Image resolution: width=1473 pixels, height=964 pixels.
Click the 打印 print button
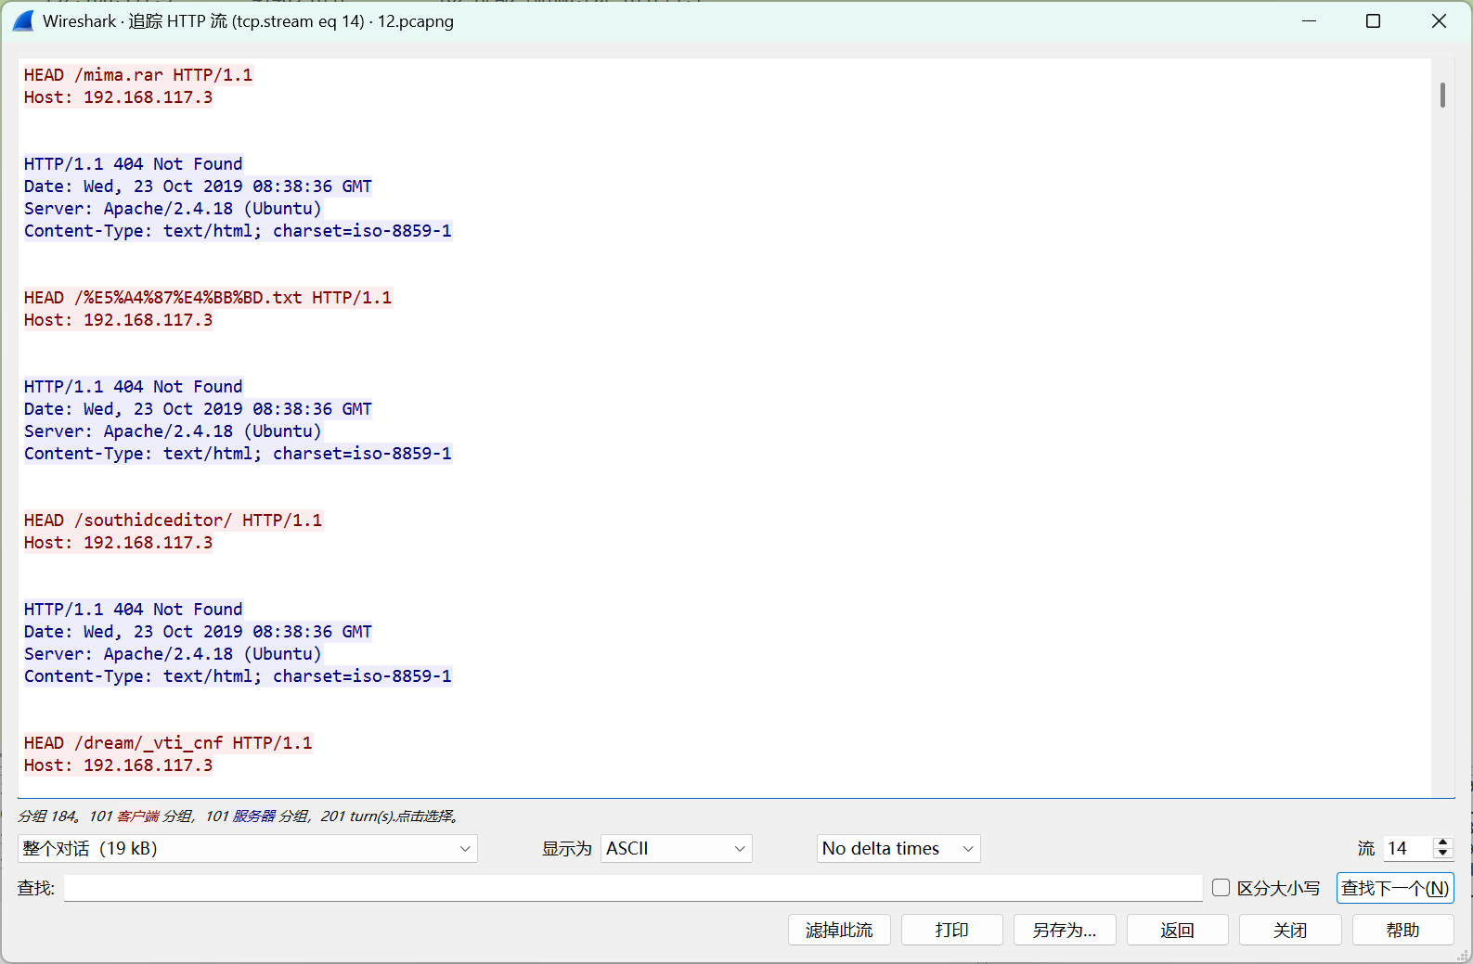[951, 930]
